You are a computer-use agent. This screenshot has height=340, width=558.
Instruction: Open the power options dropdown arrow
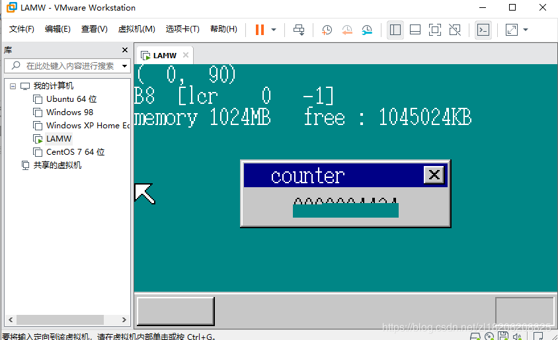tap(274, 30)
